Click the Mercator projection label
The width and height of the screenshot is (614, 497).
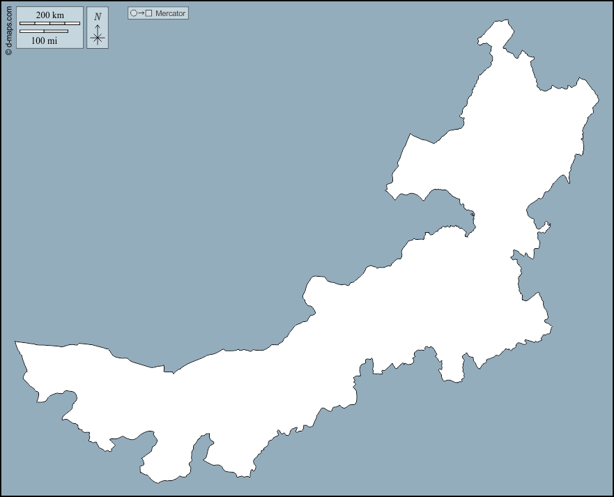click(x=170, y=13)
